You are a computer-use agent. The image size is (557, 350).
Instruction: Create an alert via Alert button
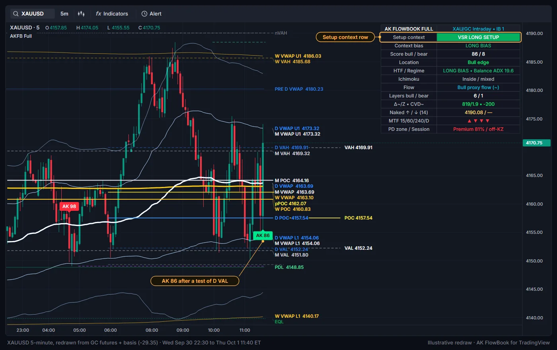(152, 14)
